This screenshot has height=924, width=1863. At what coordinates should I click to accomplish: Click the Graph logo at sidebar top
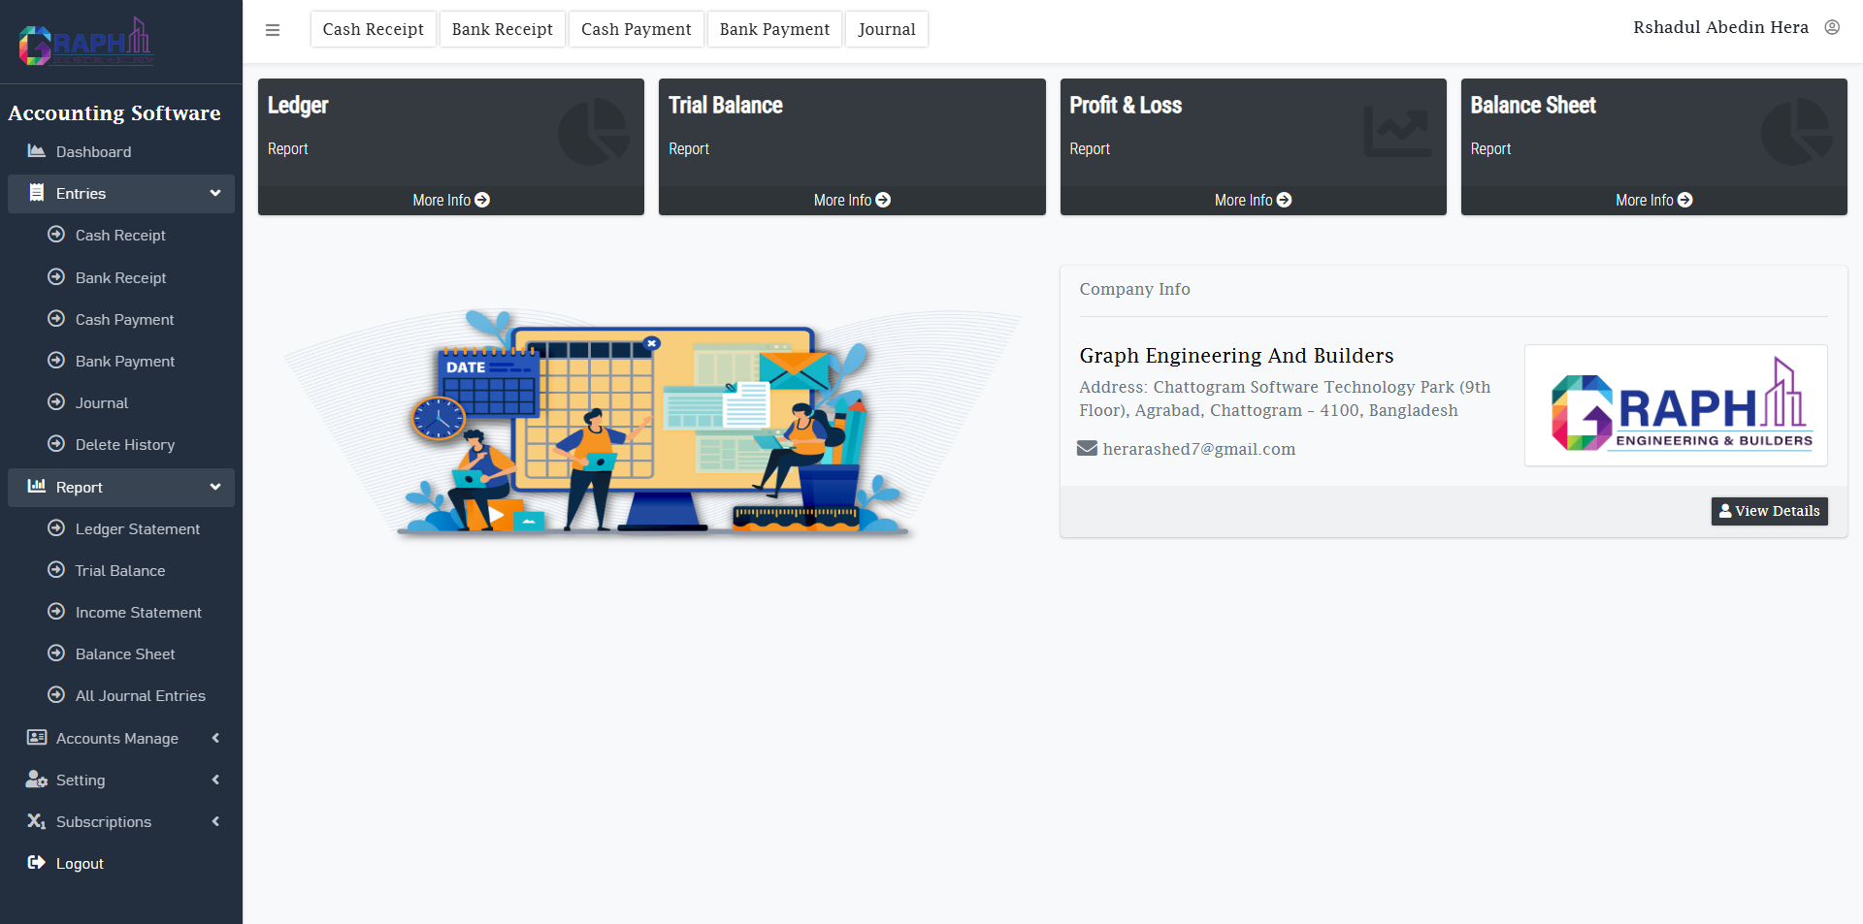tap(85, 42)
